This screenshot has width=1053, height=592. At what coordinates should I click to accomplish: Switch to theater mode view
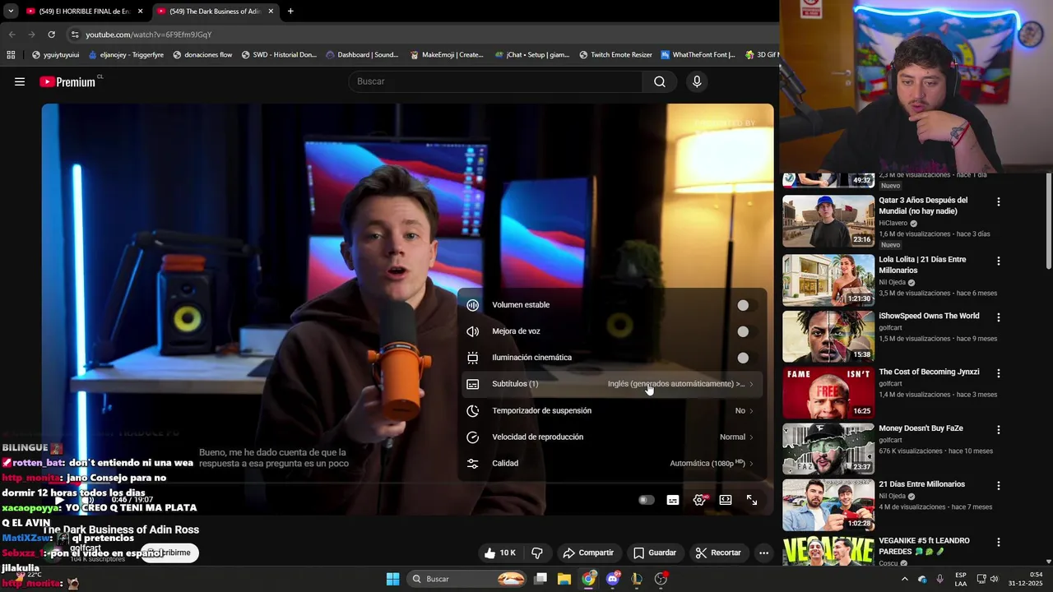[726, 500]
